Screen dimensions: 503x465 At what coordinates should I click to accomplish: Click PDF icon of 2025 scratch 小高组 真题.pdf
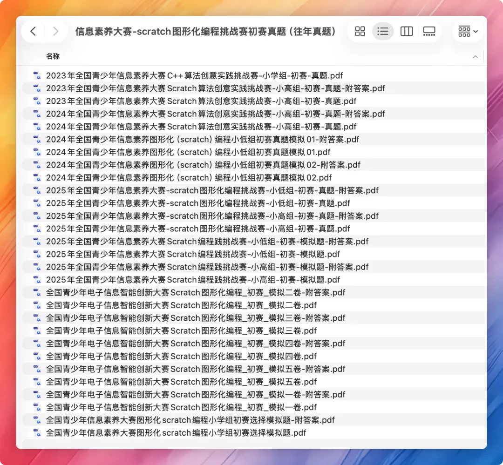(37, 229)
